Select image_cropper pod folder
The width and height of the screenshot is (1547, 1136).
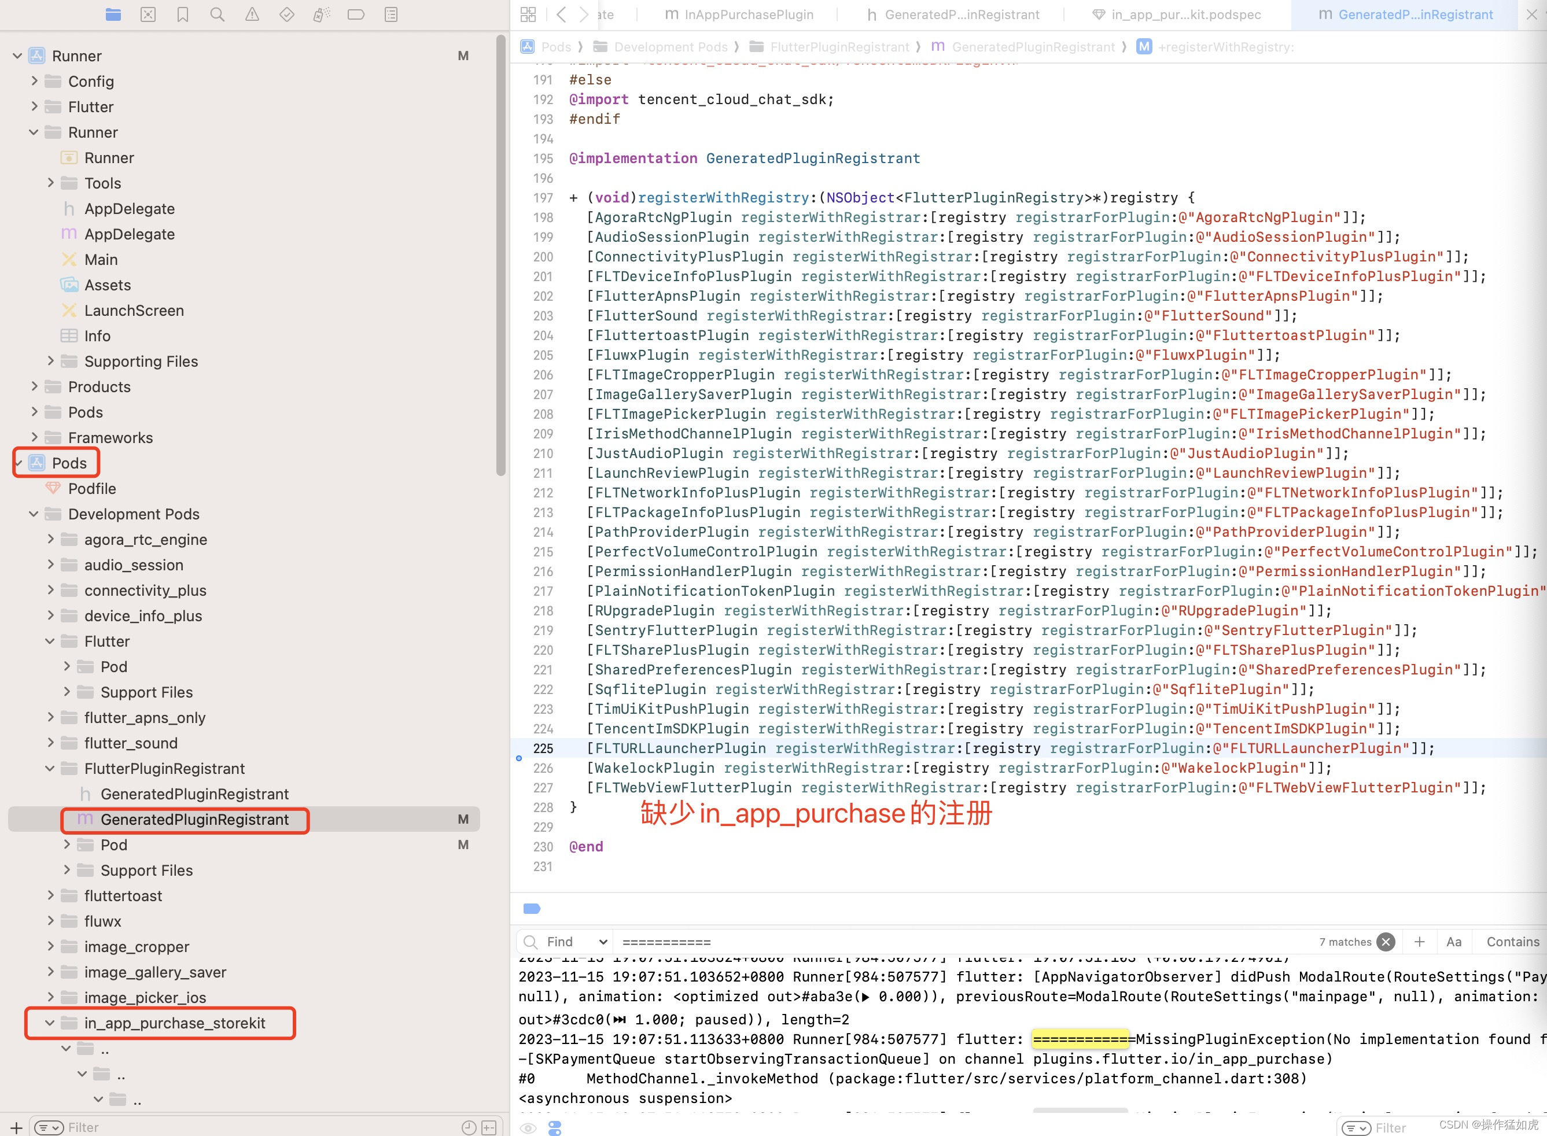pyautogui.click(x=136, y=947)
